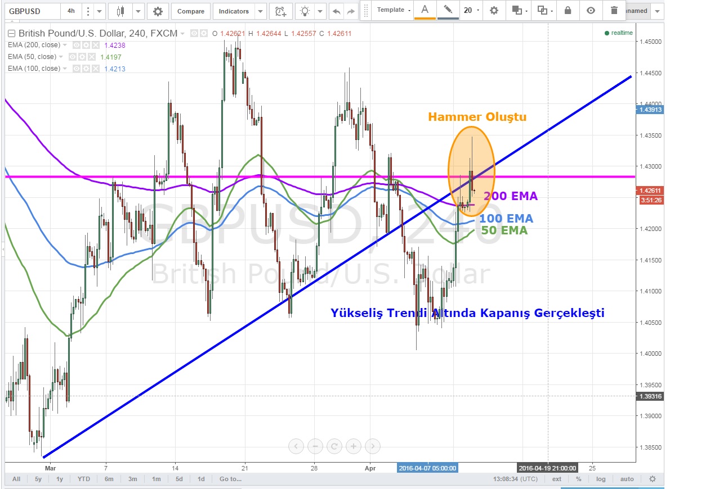Open chart properties gear in top toolbar
Viewport: 719px width, 489px height.
pos(158,11)
